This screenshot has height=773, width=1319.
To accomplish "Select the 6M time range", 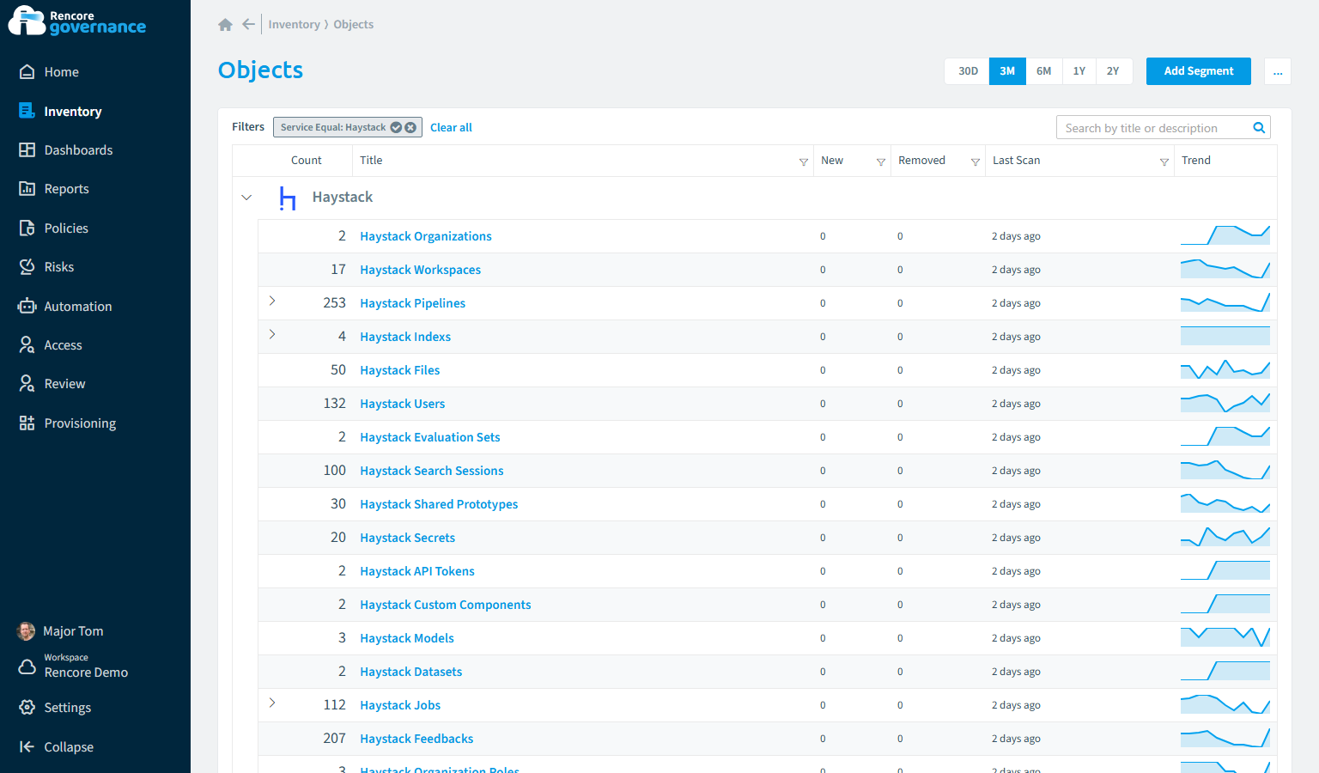I will coord(1044,71).
